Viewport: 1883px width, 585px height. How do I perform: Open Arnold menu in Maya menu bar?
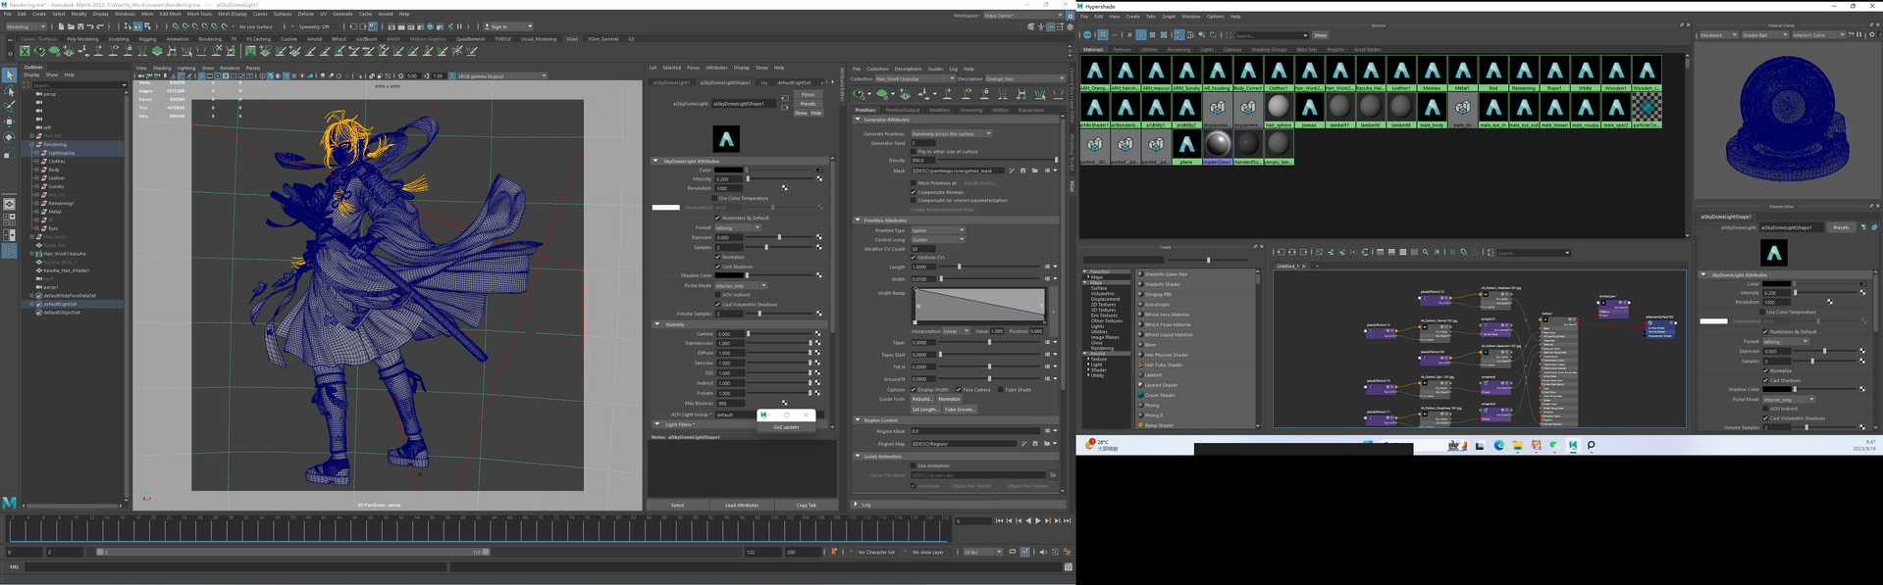386,14
